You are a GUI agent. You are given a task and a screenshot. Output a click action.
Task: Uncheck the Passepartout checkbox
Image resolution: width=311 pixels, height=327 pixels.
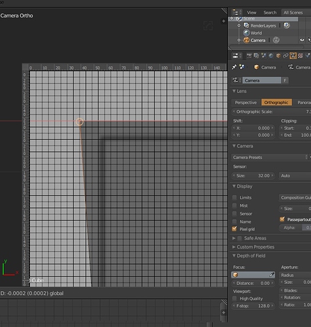point(282,219)
